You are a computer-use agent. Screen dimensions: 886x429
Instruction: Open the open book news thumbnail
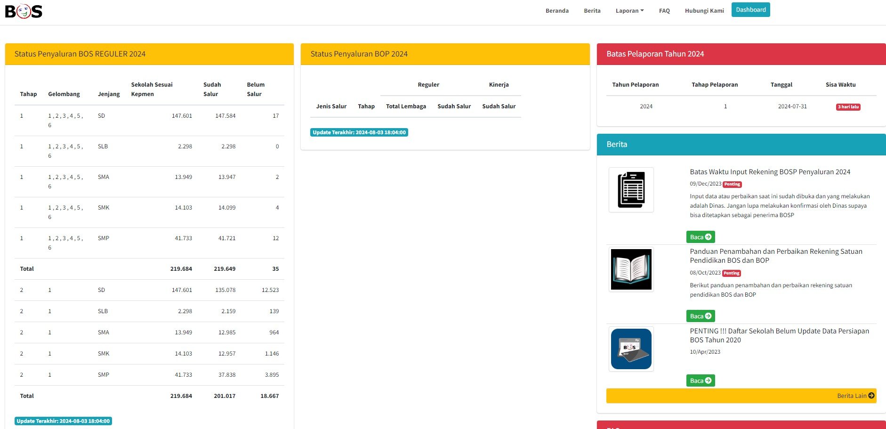coord(631,269)
